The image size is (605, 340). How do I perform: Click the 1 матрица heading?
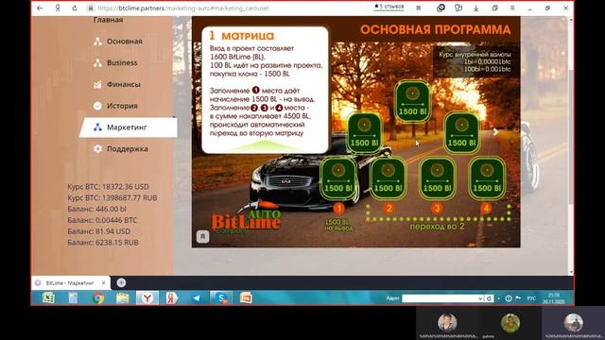(x=242, y=36)
